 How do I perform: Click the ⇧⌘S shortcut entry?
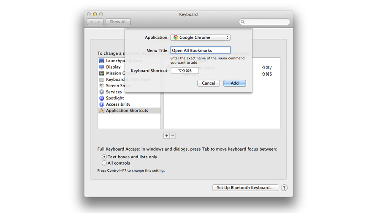[x=266, y=74]
